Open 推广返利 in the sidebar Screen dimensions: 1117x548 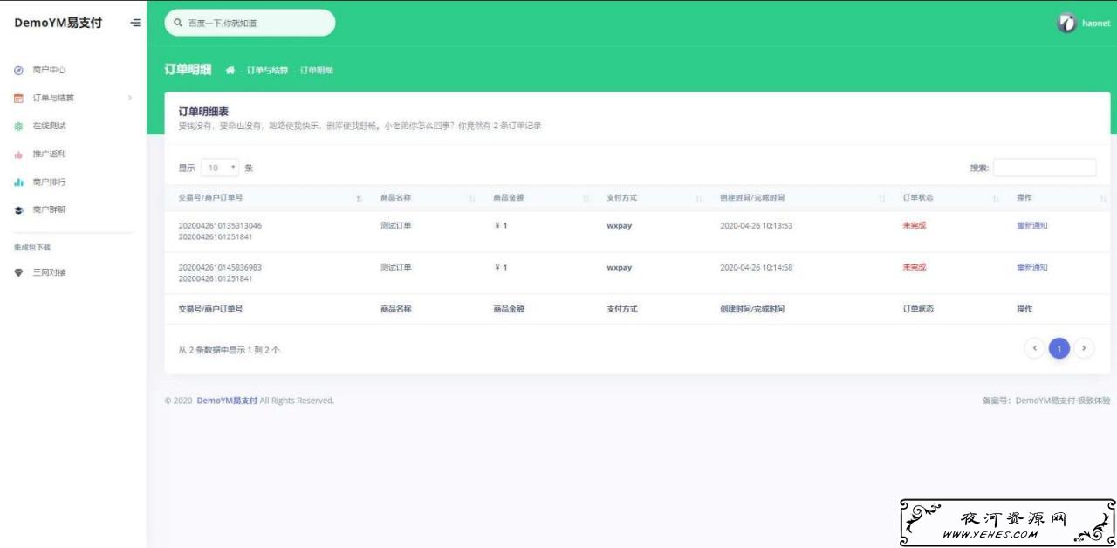49,154
